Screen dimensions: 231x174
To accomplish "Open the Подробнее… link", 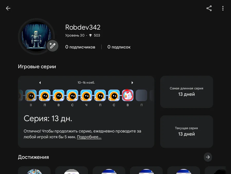I will pyautogui.click(x=89, y=137).
